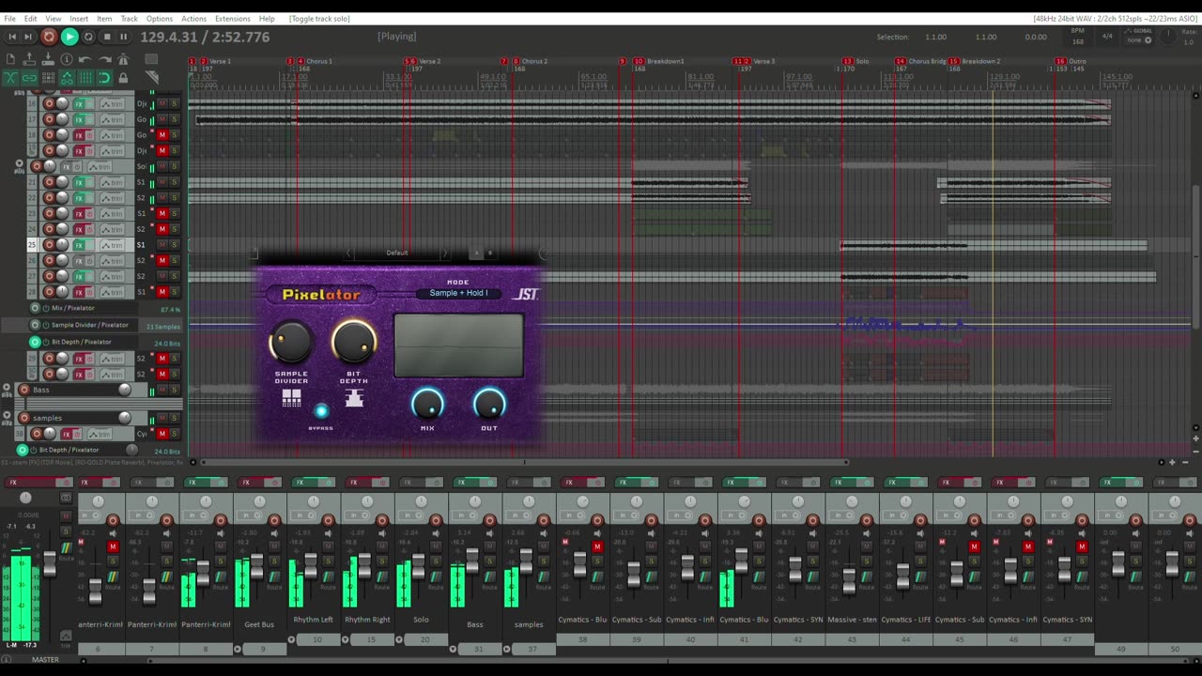Toggle auto-crossfade toolbar icon
The width and height of the screenshot is (1202, 676).
click(10, 78)
